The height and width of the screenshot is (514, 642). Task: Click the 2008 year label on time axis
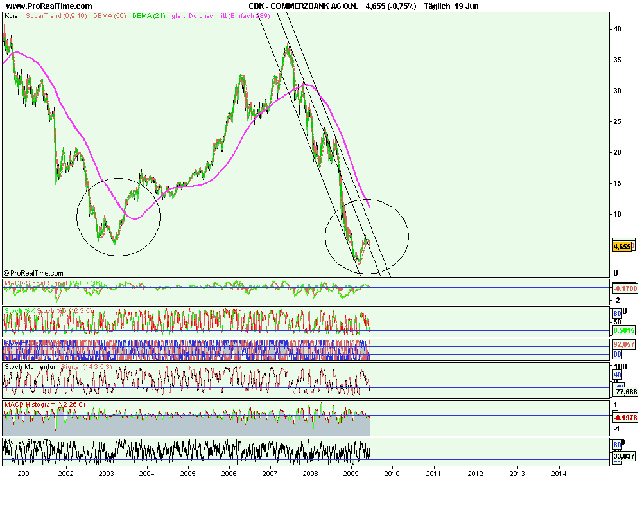[x=310, y=474]
